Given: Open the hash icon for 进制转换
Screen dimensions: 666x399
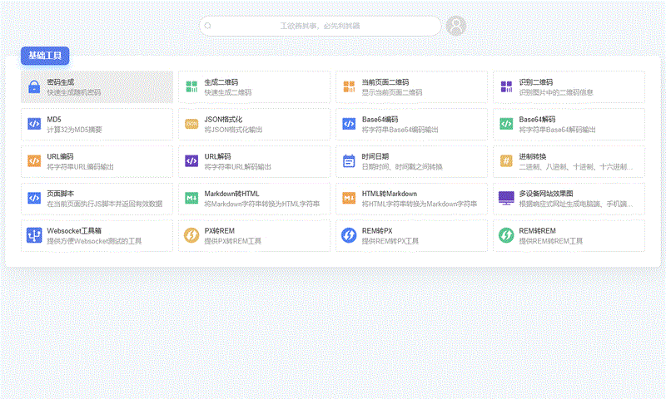Looking at the screenshot, I should point(506,160).
